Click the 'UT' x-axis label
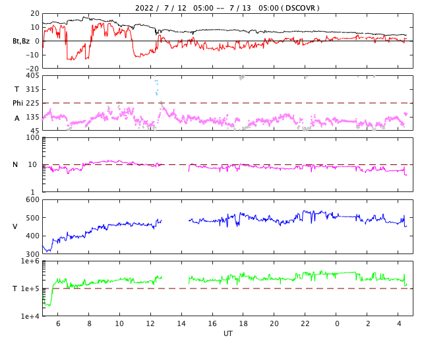This screenshot has width=422, height=338. [x=227, y=333]
